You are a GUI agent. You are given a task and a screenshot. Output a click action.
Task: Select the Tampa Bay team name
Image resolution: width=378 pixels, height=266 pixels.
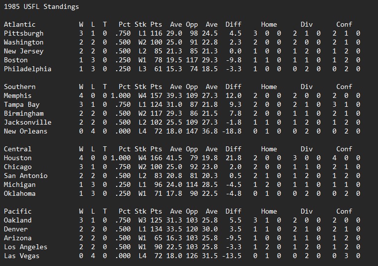pos(21,104)
